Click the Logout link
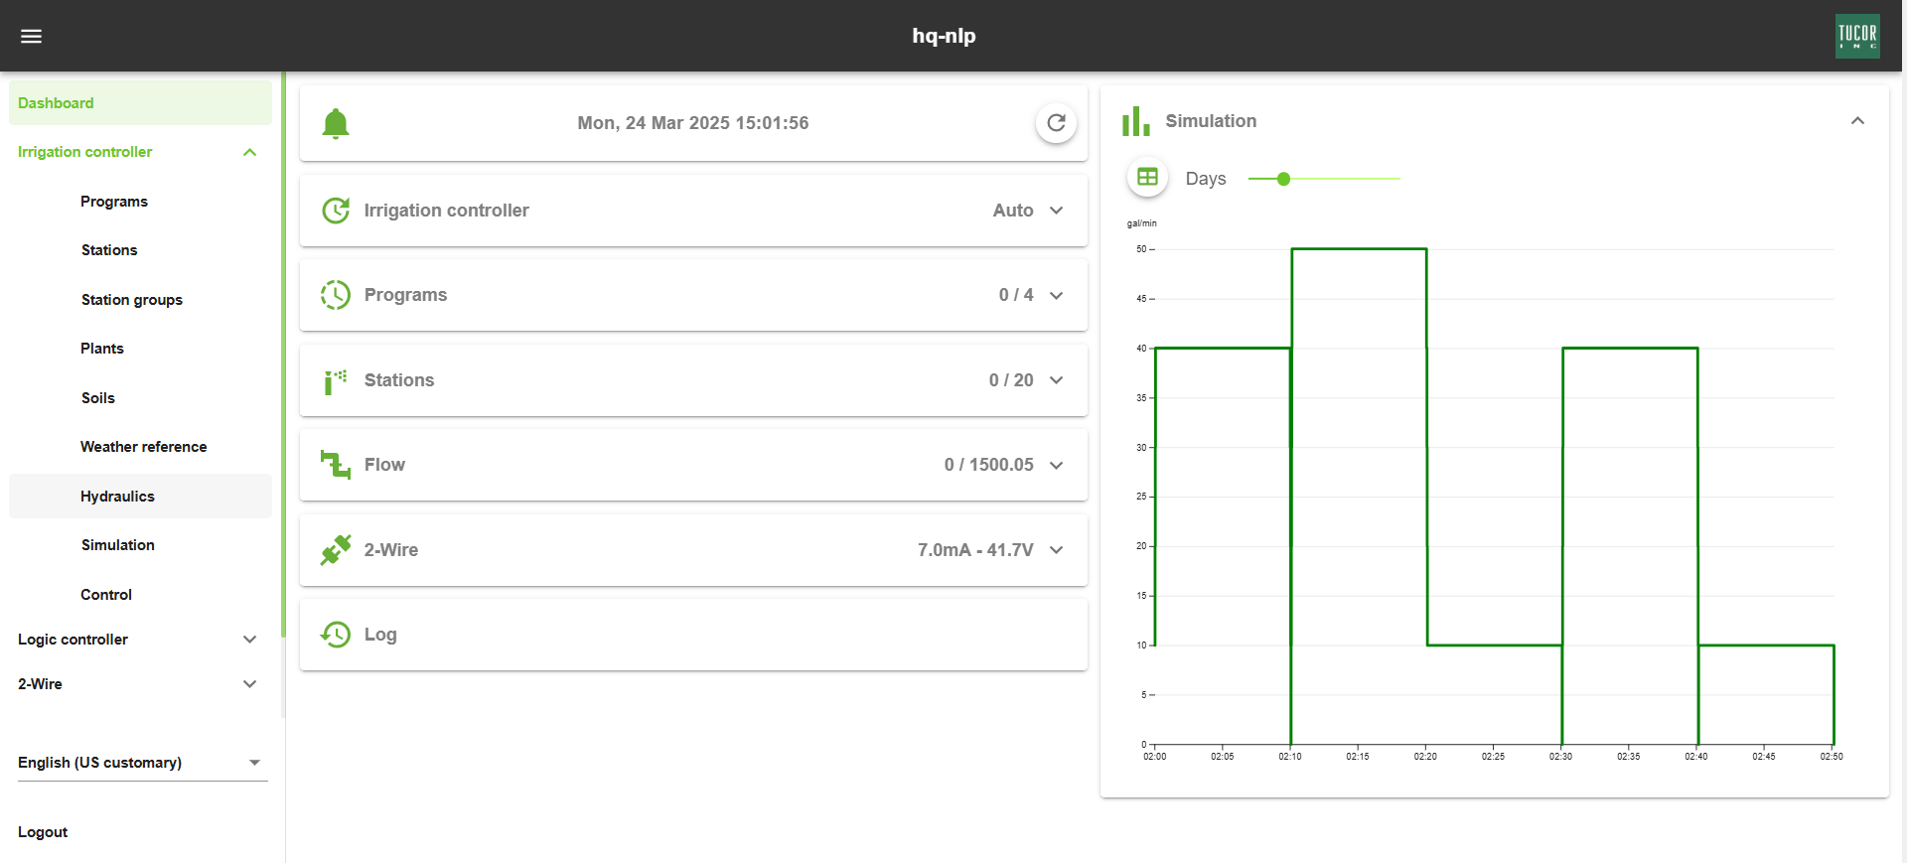Screen dimensions: 1907x863 [43, 832]
